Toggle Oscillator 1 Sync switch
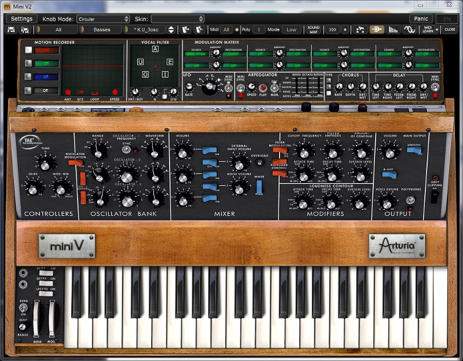This screenshot has height=361, width=463. (x=127, y=150)
